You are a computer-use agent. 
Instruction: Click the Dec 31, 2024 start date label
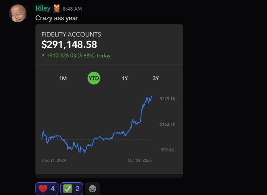coord(54,161)
